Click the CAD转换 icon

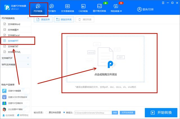(83, 6)
